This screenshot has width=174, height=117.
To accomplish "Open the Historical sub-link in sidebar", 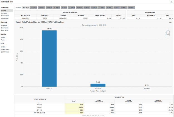I will (4, 25).
